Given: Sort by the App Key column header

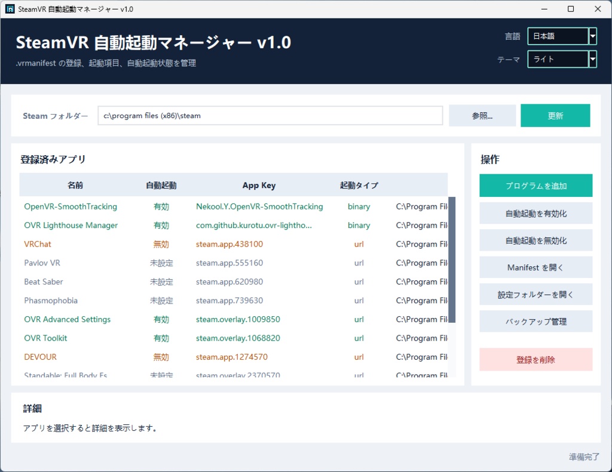Looking at the screenshot, I should [x=259, y=186].
